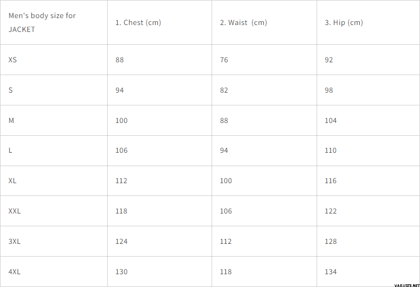Select the "1. Chest (cm)" column header
Screen dimensions: 420x287
(138, 22)
